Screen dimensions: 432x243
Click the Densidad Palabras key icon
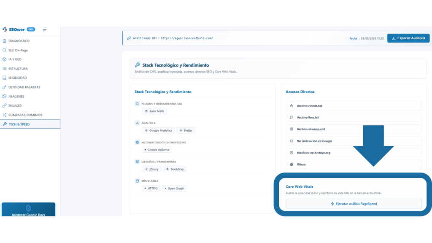tap(4, 87)
